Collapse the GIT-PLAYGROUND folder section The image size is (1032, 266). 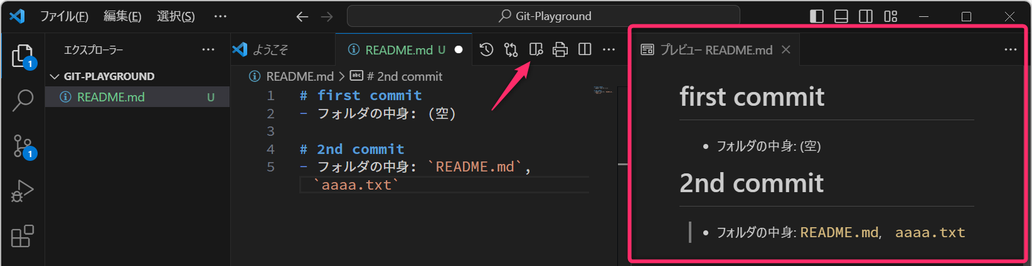tap(55, 76)
